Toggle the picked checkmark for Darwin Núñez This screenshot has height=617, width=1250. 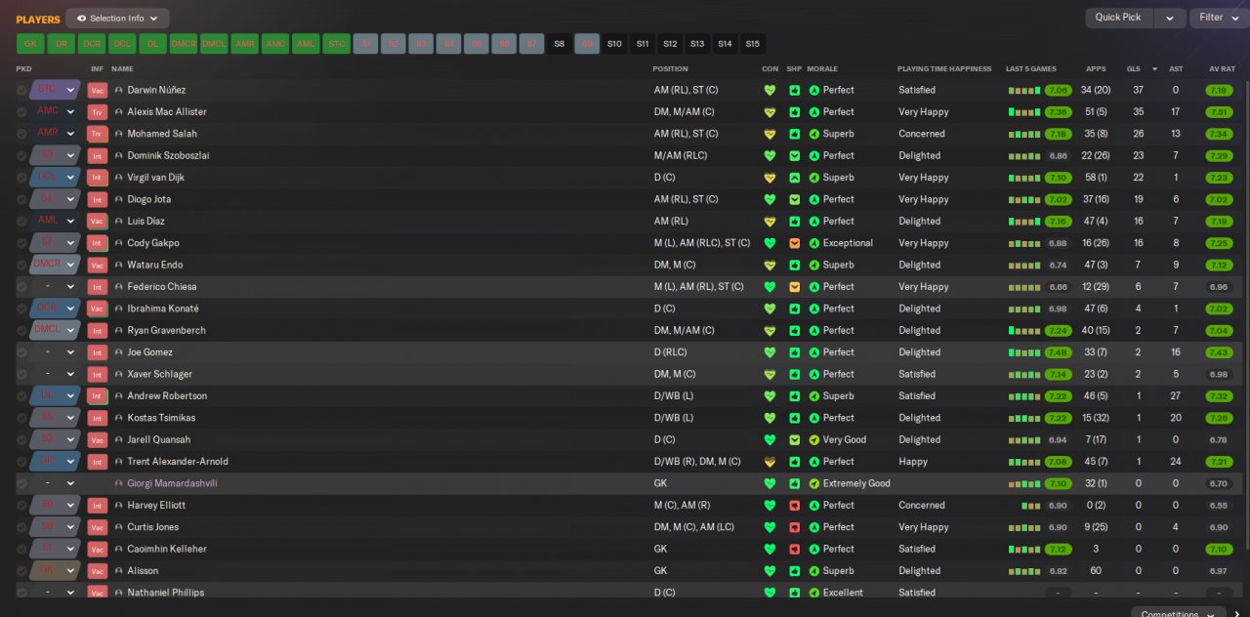(21, 90)
